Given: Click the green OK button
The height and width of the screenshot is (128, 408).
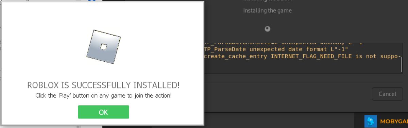Looking at the screenshot, I should [103, 112].
